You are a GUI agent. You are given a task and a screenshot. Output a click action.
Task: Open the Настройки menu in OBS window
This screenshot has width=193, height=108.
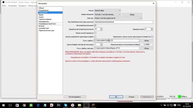click(12, 6)
